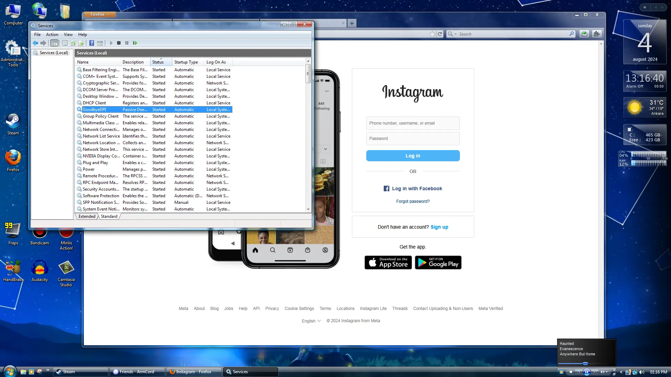Open the Help menu in Services

pyautogui.click(x=82, y=35)
